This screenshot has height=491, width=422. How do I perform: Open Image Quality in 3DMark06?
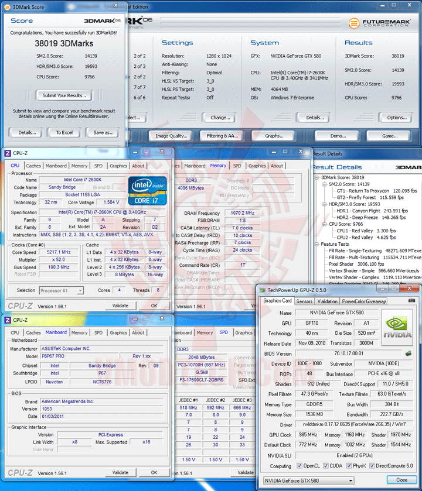(x=171, y=136)
